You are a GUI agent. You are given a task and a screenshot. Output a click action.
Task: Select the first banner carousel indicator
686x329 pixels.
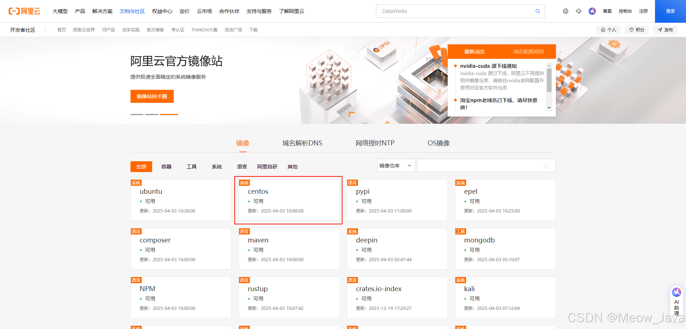coord(137,114)
